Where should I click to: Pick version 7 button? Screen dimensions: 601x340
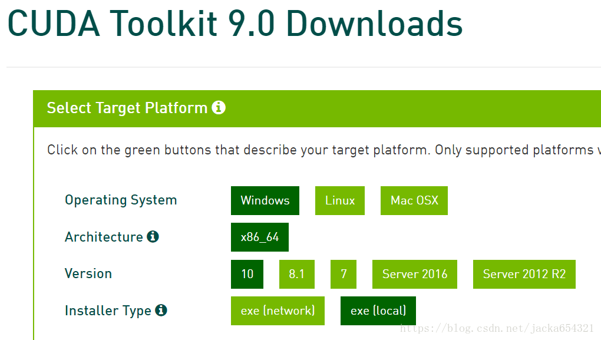344,274
